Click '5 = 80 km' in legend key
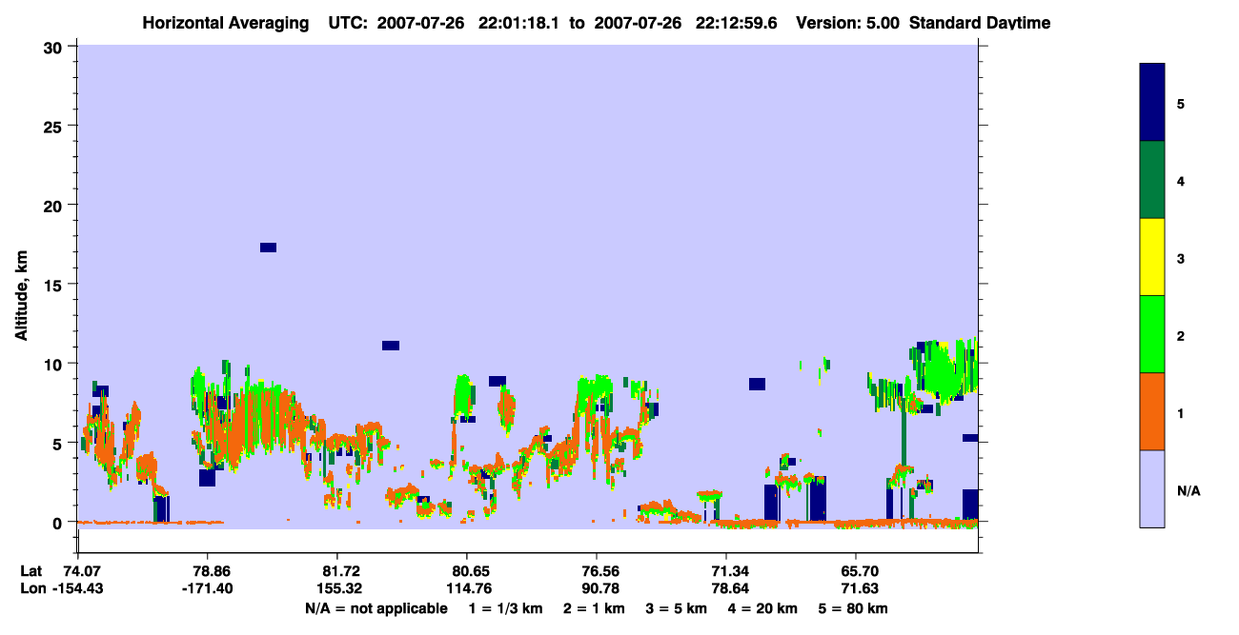The image size is (1239, 635). click(854, 608)
